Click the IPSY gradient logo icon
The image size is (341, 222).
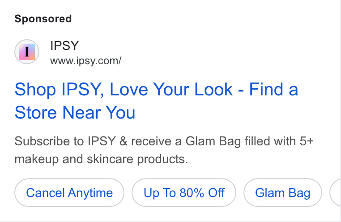click(27, 52)
